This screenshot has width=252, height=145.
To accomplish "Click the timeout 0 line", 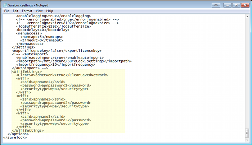I will [42, 40].
